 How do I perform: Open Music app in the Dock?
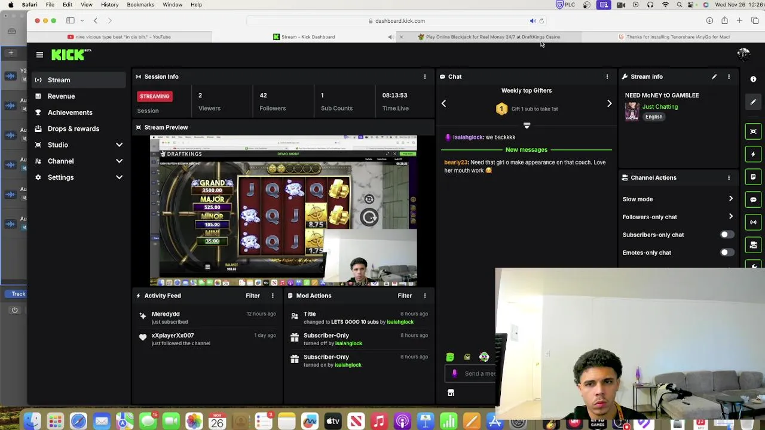click(x=379, y=422)
